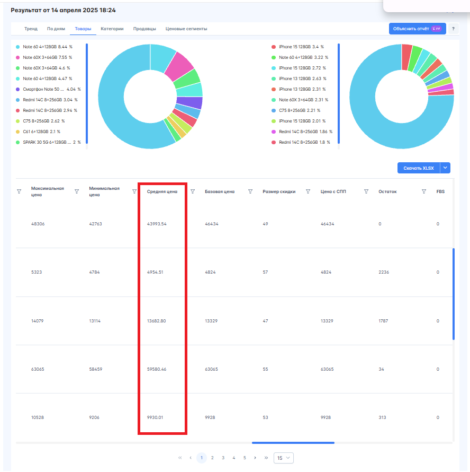Toggle iPhone 15 128GB 3.4% legend entry
The height and width of the screenshot is (472, 470).
pos(297,47)
